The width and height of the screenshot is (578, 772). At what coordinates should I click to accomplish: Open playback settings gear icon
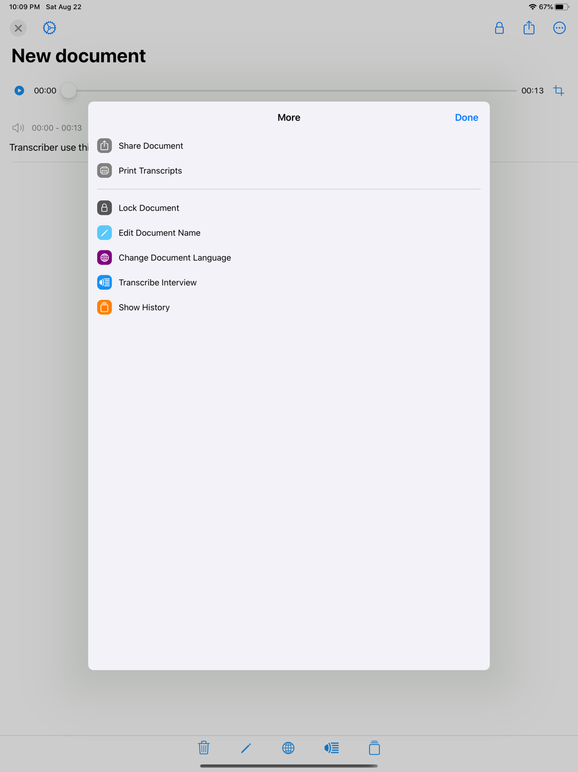[50, 28]
